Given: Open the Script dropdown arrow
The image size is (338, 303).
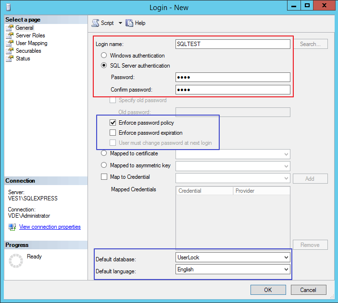Looking at the screenshot, I should 120,23.
